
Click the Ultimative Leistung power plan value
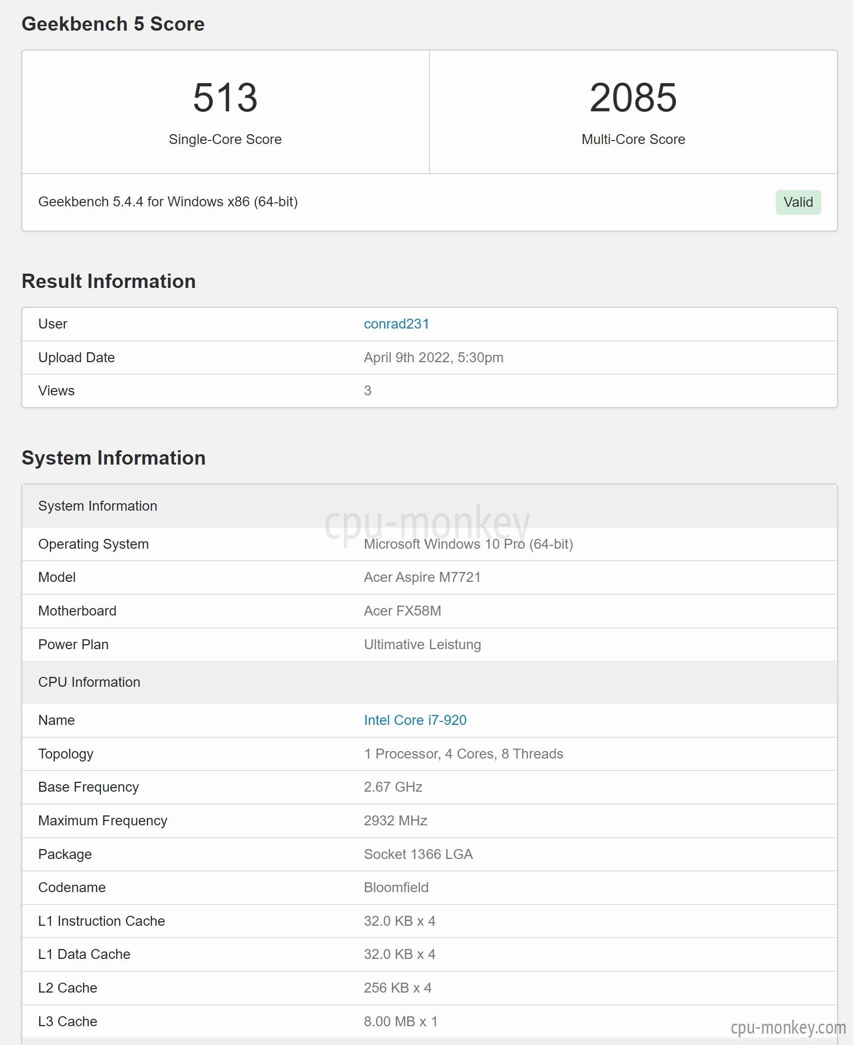point(422,644)
